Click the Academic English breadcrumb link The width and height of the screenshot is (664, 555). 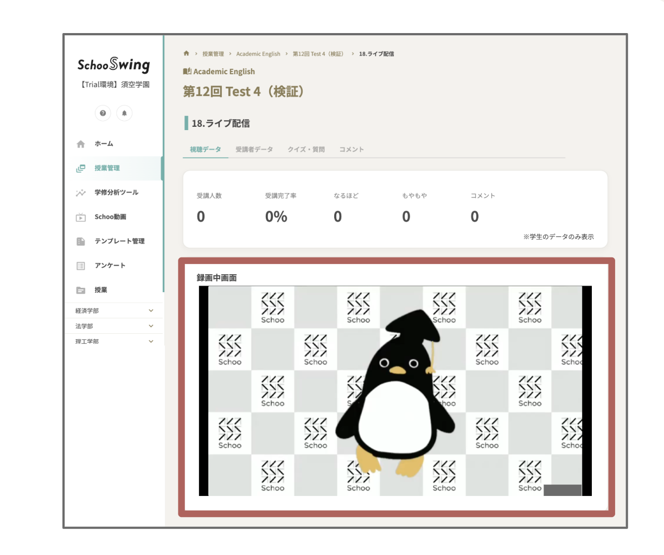258,54
